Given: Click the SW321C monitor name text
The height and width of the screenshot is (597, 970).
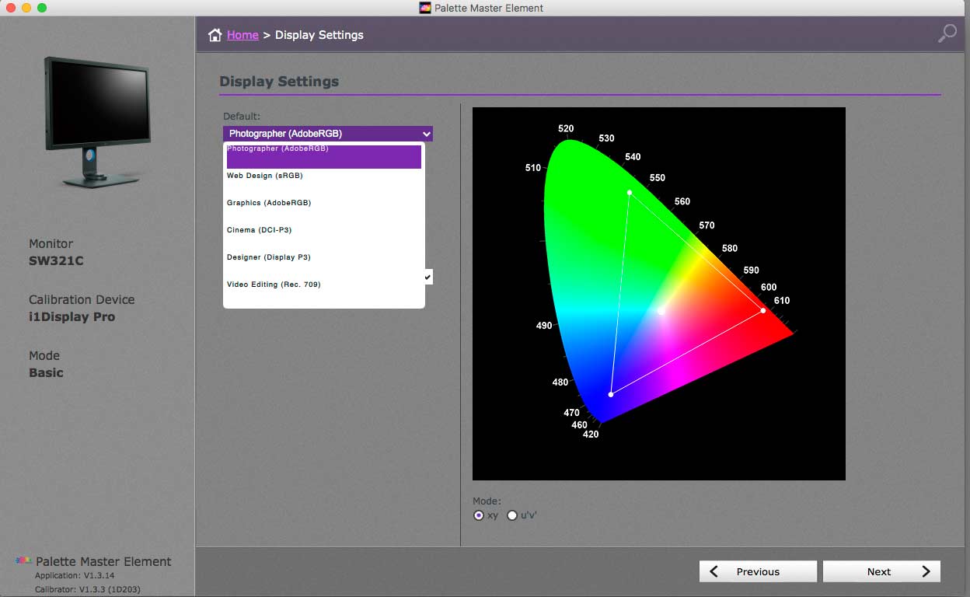Looking at the screenshot, I should (56, 261).
